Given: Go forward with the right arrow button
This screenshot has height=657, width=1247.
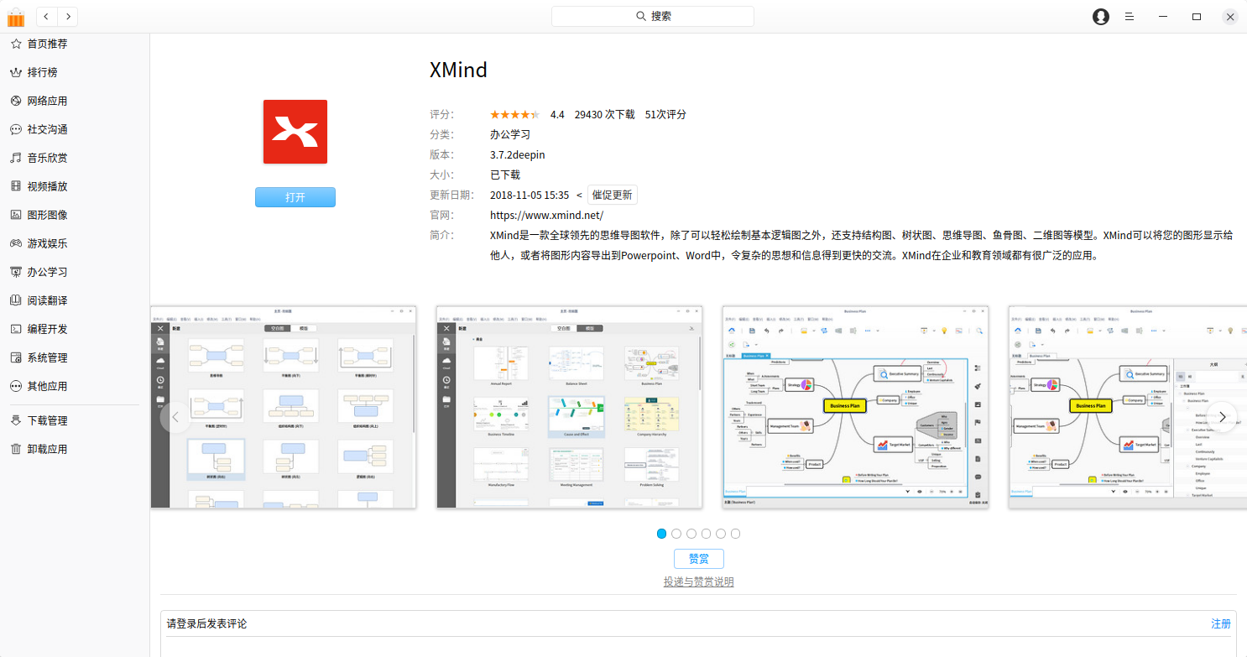Looking at the screenshot, I should tap(68, 16).
